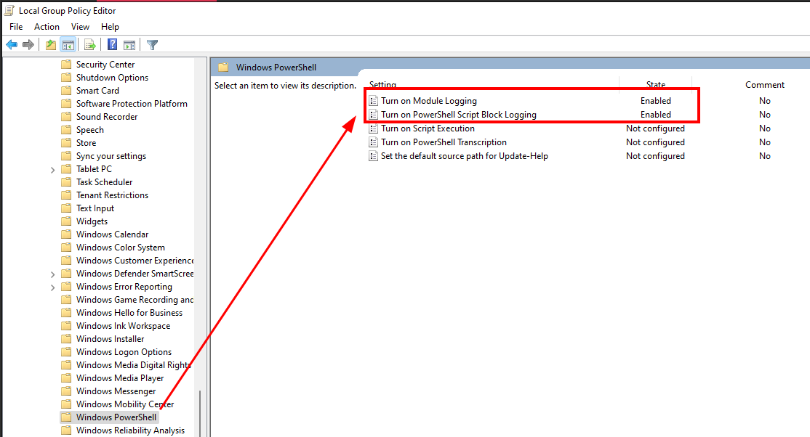Click the Local Group Policy Editor title icon
Image resolution: width=810 pixels, height=437 pixels.
9,10
